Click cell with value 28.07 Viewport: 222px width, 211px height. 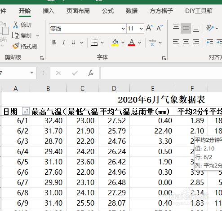click(114, 203)
